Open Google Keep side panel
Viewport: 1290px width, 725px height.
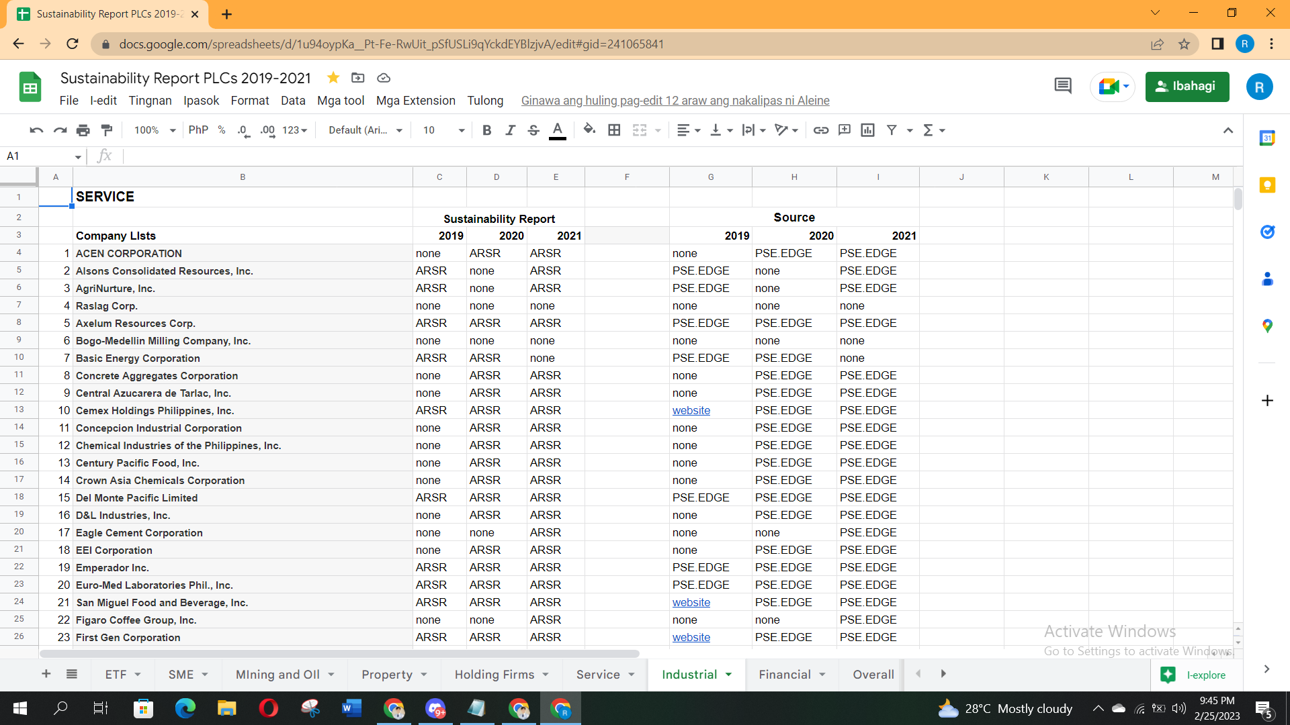(1267, 185)
